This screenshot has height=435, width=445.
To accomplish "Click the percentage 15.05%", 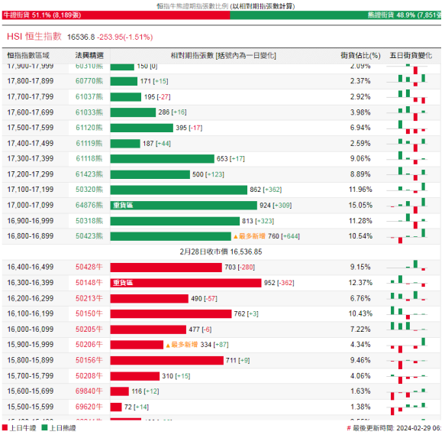I will click(x=360, y=206).
